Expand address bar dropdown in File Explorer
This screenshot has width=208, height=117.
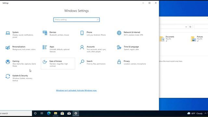[186, 27]
